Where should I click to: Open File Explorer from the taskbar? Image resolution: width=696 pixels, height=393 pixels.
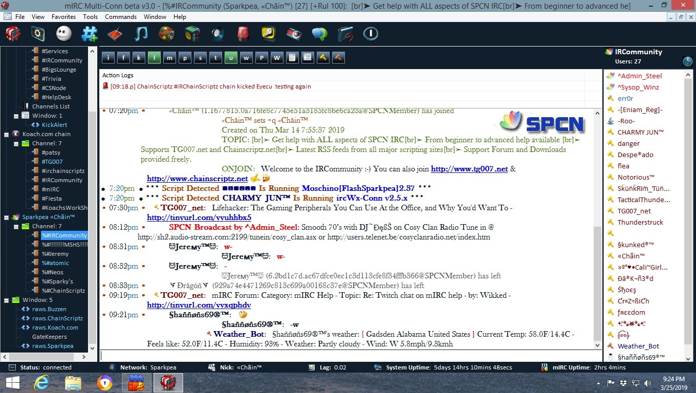(73, 382)
